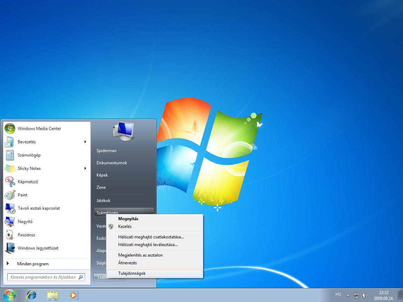Start the Nagyító magnifier
This screenshot has width=403, height=302.
point(25,222)
